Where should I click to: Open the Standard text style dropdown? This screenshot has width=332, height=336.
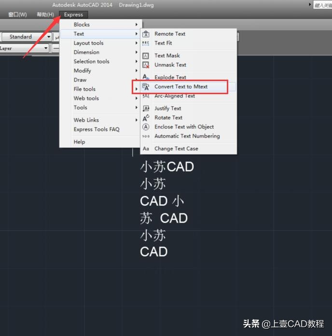27,37
